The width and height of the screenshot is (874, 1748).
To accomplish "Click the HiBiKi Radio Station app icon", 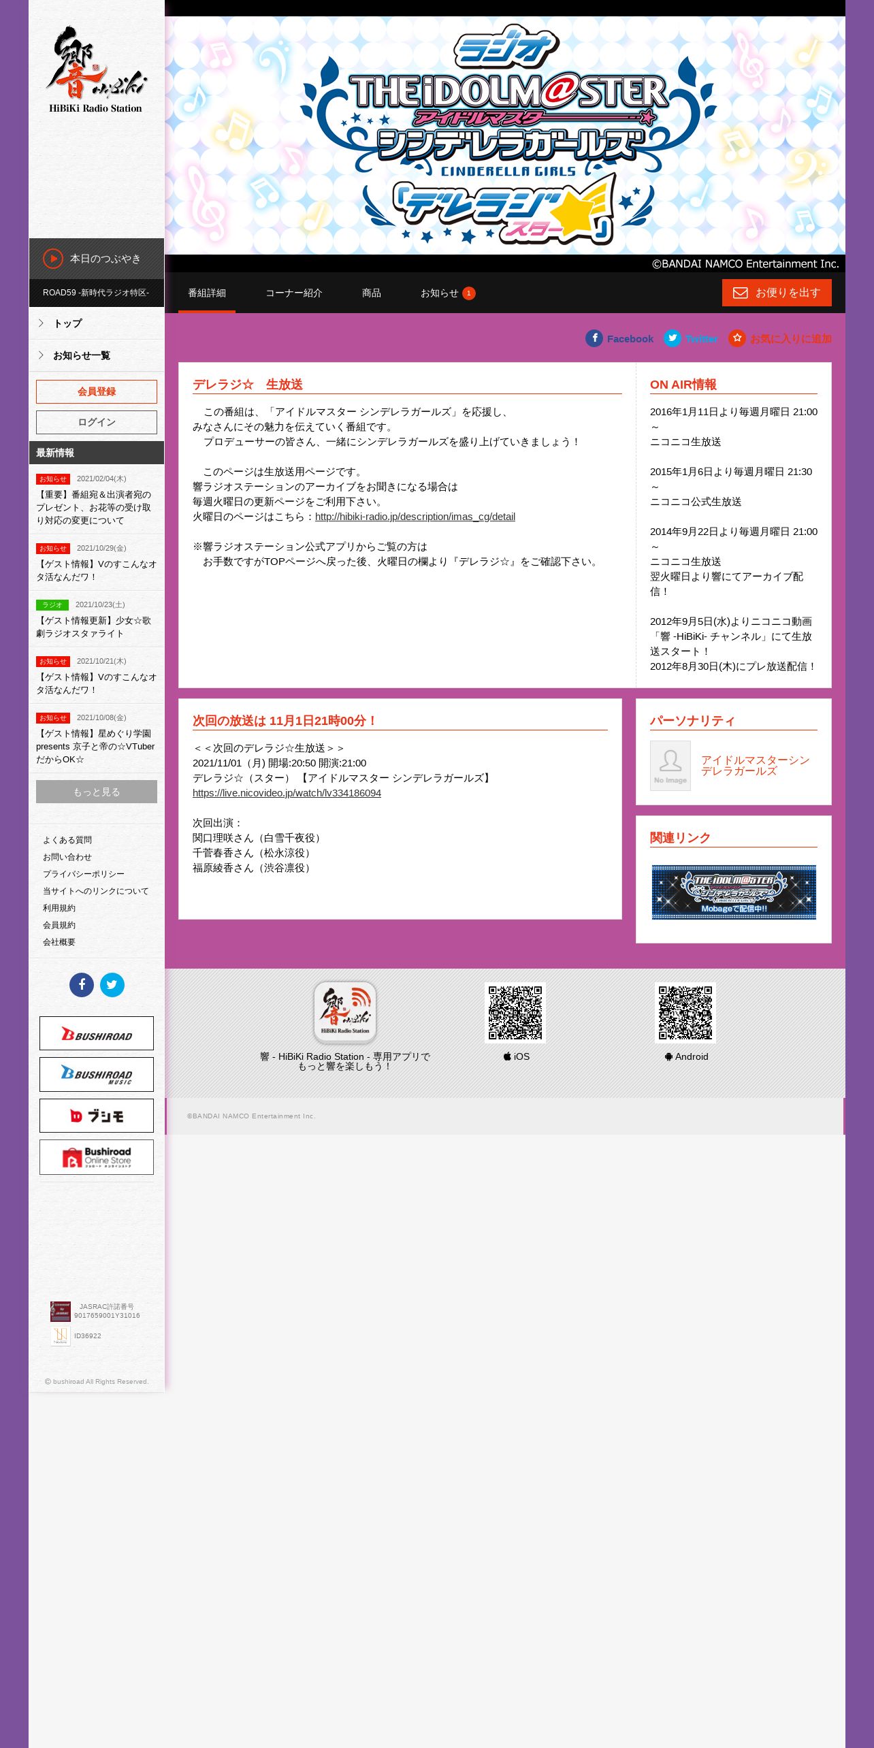I will pos(345,1012).
